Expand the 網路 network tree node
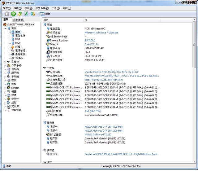Viewport: 198px width, 171px height. point(5,84)
